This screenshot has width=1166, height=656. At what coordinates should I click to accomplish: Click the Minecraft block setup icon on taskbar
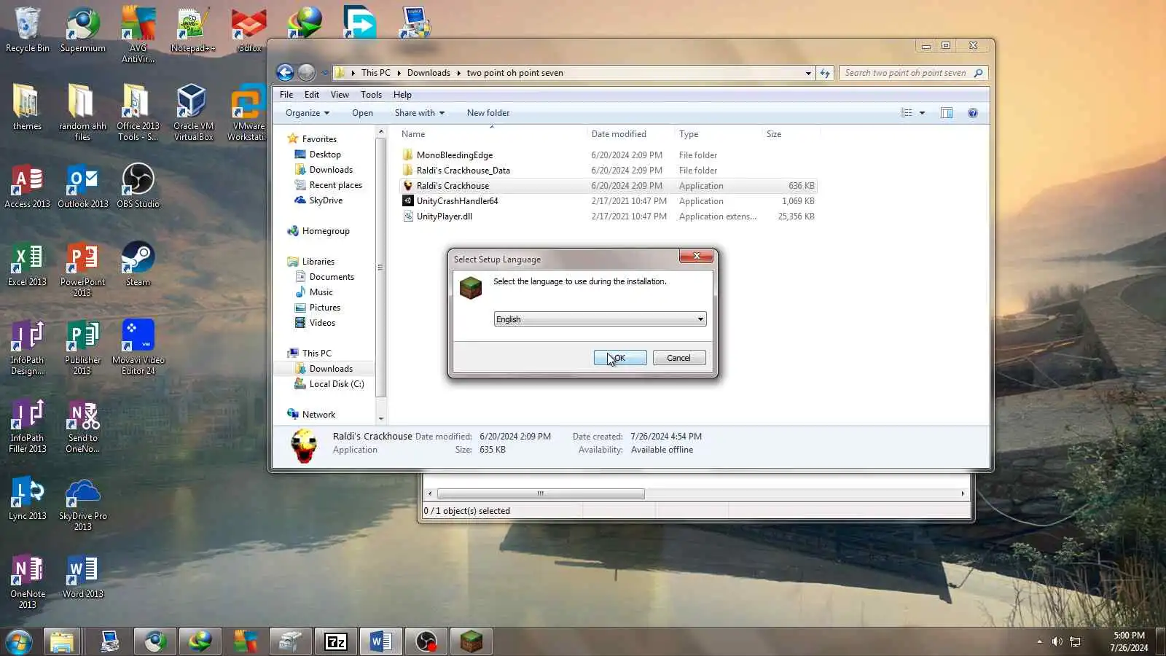coord(472,641)
